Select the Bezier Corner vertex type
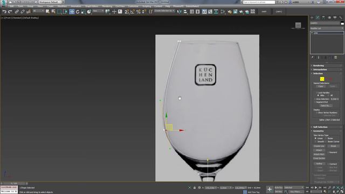 coord(326,142)
